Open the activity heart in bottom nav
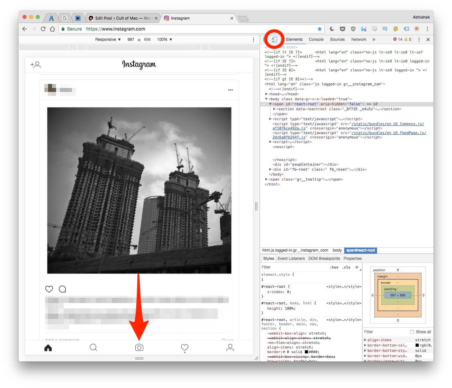 pos(185,347)
